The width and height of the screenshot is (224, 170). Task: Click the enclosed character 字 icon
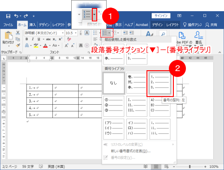coord(87,45)
